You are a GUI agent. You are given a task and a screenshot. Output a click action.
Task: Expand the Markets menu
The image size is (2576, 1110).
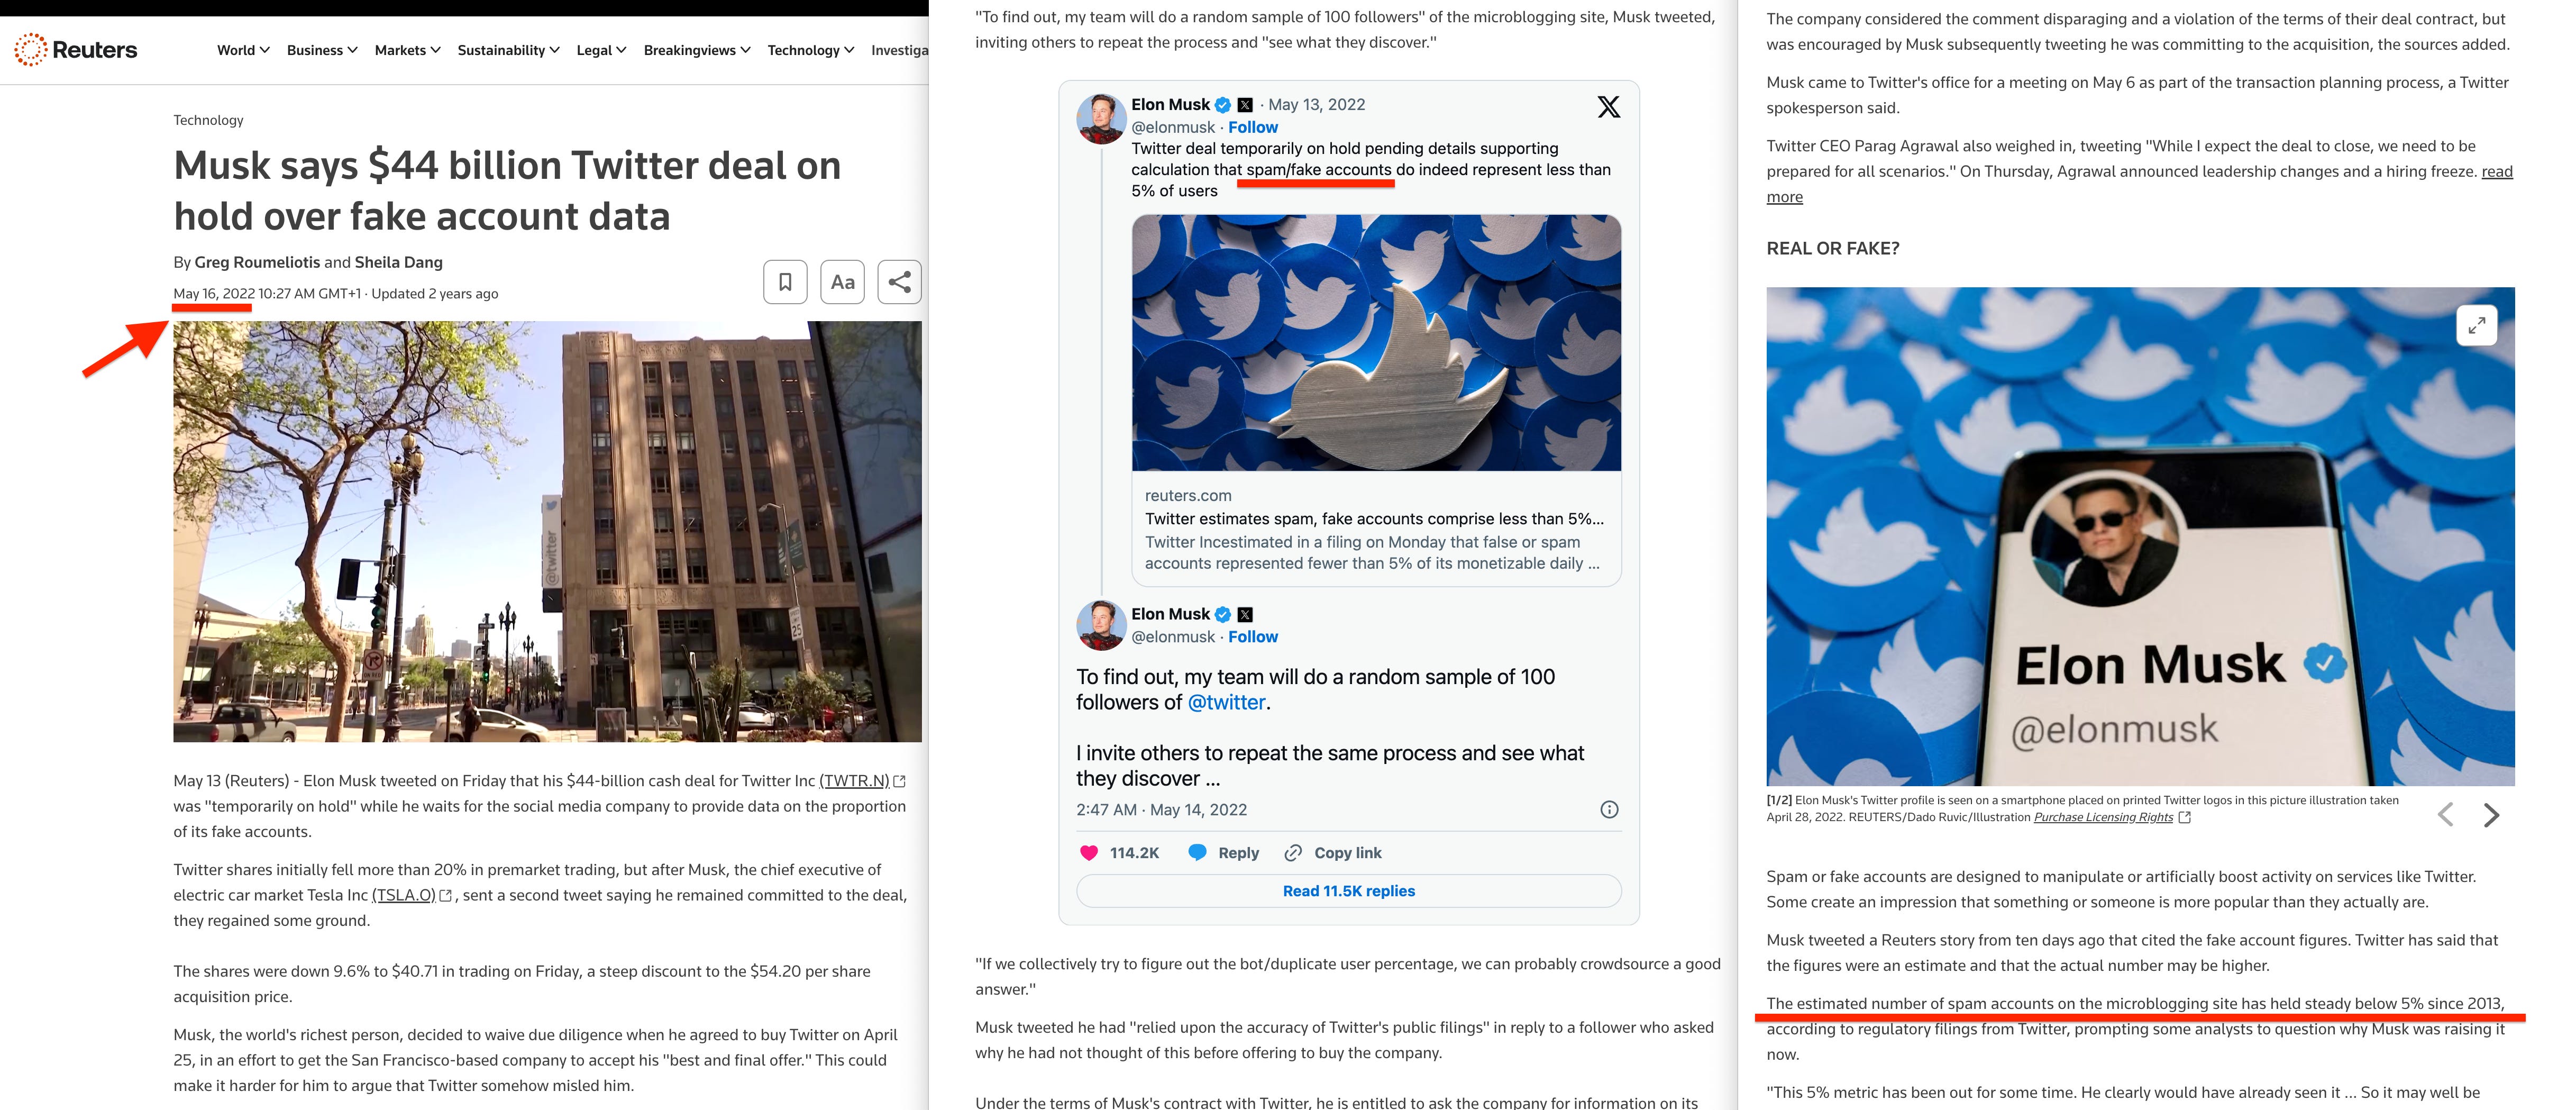tap(407, 50)
